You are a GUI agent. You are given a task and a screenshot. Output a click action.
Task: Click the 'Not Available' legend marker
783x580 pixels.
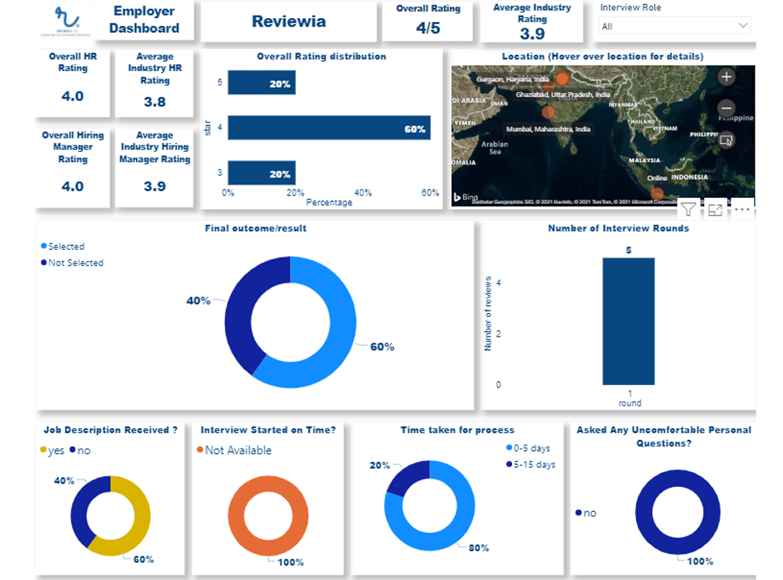[x=200, y=450]
